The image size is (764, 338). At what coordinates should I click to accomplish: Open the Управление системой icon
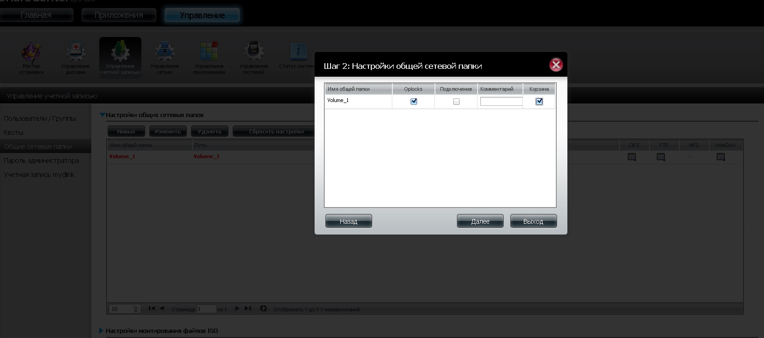[254, 58]
